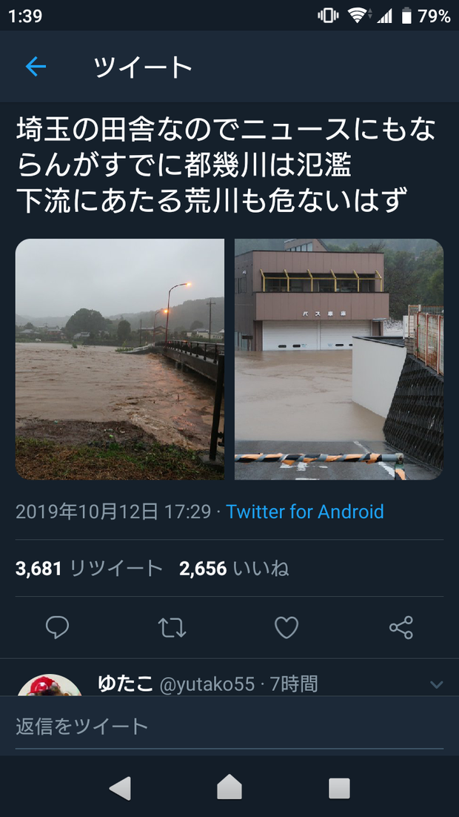Expand the chevron on ゆたこ's reply
This screenshot has width=459, height=817.
pyautogui.click(x=436, y=684)
